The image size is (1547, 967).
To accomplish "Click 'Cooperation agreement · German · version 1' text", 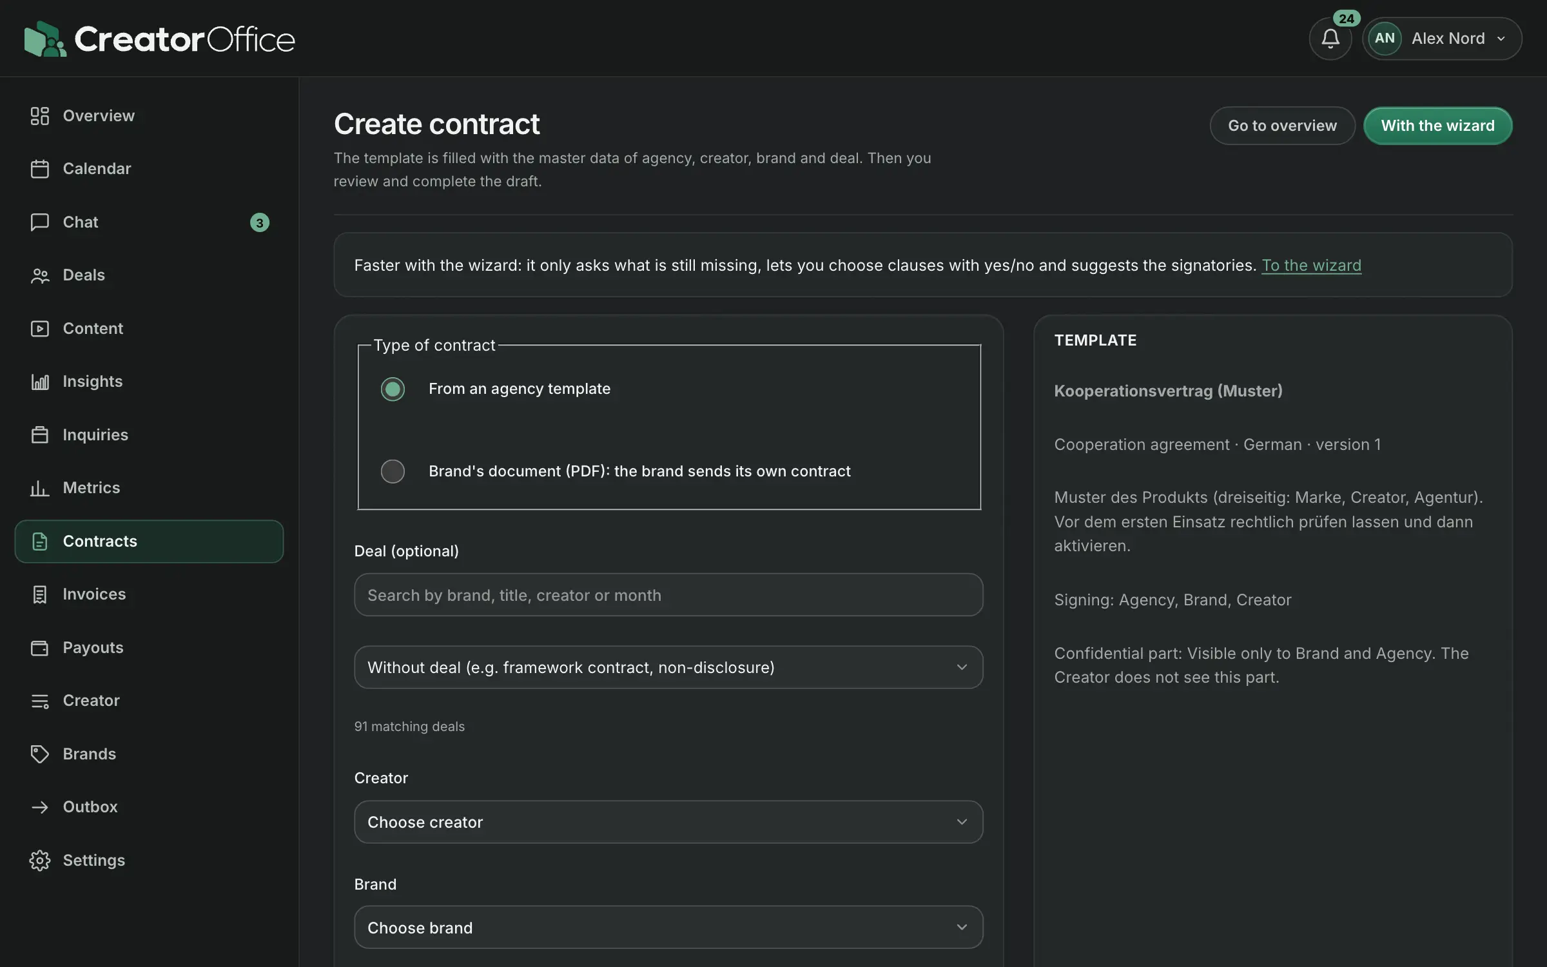I will tap(1218, 445).
